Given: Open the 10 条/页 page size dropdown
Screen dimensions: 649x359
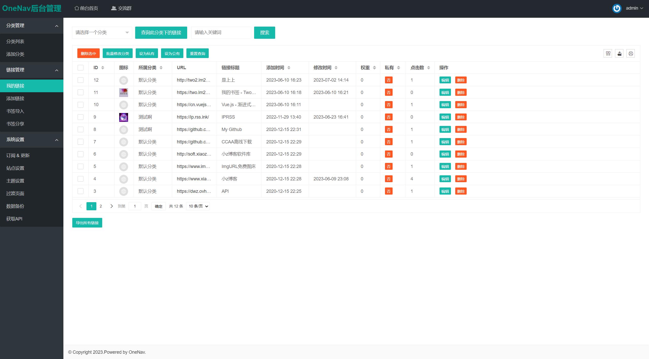Looking at the screenshot, I should 198,206.
